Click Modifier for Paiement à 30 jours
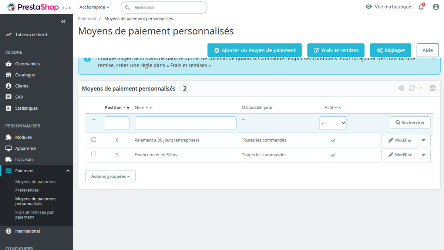 pyautogui.click(x=400, y=140)
